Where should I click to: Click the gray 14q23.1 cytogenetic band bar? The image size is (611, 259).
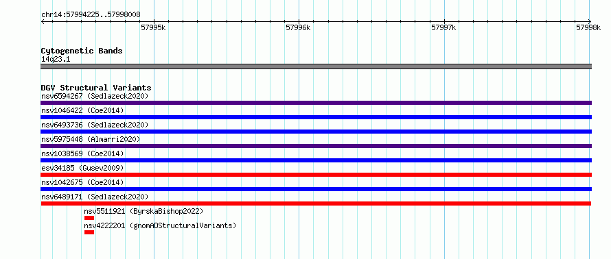(316, 66)
